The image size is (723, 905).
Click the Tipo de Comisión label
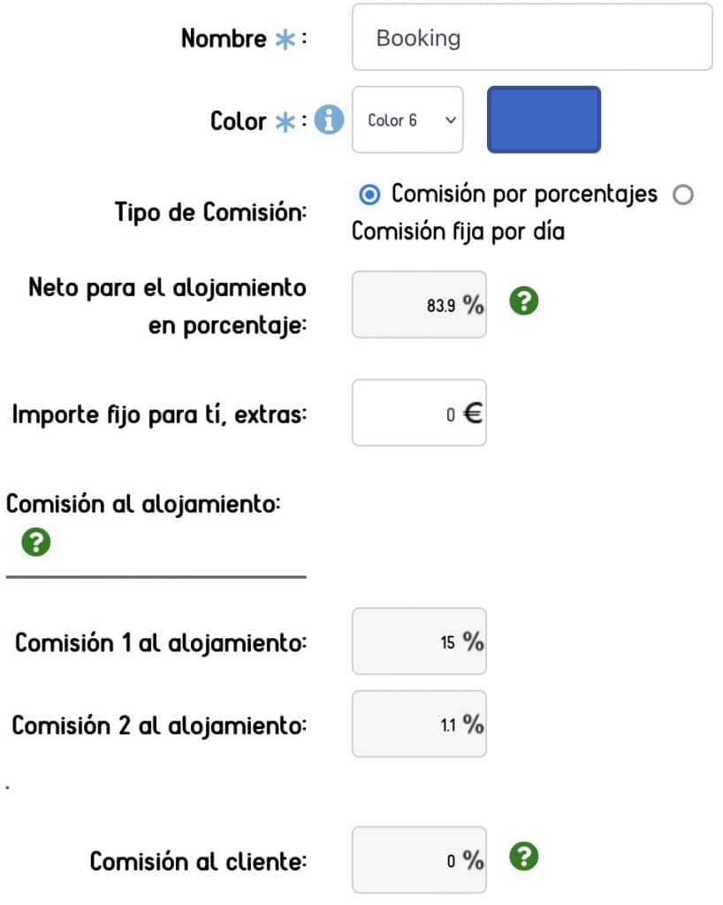211,212
